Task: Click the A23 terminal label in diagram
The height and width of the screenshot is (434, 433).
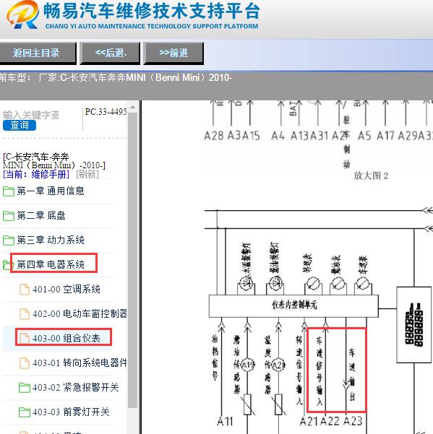Action: (x=353, y=421)
